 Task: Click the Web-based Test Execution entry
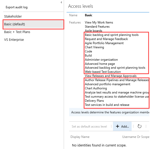[x=103, y=72]
